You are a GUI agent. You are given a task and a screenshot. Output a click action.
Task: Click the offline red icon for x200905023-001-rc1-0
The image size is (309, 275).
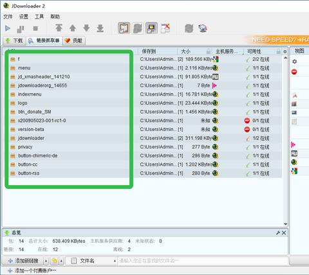[x=247, y=121]
